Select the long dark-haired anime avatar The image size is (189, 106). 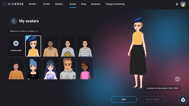click(51, 69)
